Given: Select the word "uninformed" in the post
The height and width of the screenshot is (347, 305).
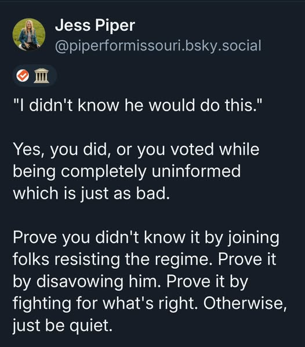Looking at the screenshot, I should (x=196, y=171).
